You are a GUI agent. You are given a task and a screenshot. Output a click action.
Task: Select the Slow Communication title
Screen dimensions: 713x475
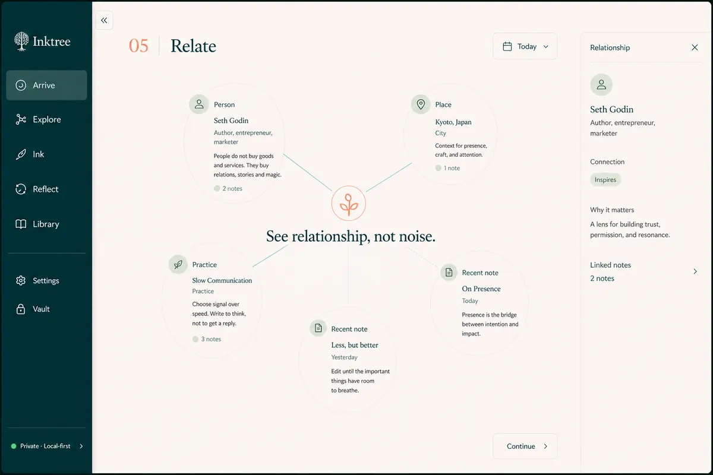click(222, 280)
